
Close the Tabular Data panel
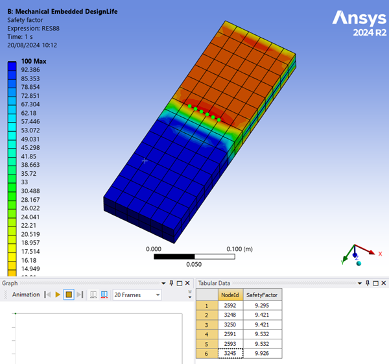pos(384,283)
